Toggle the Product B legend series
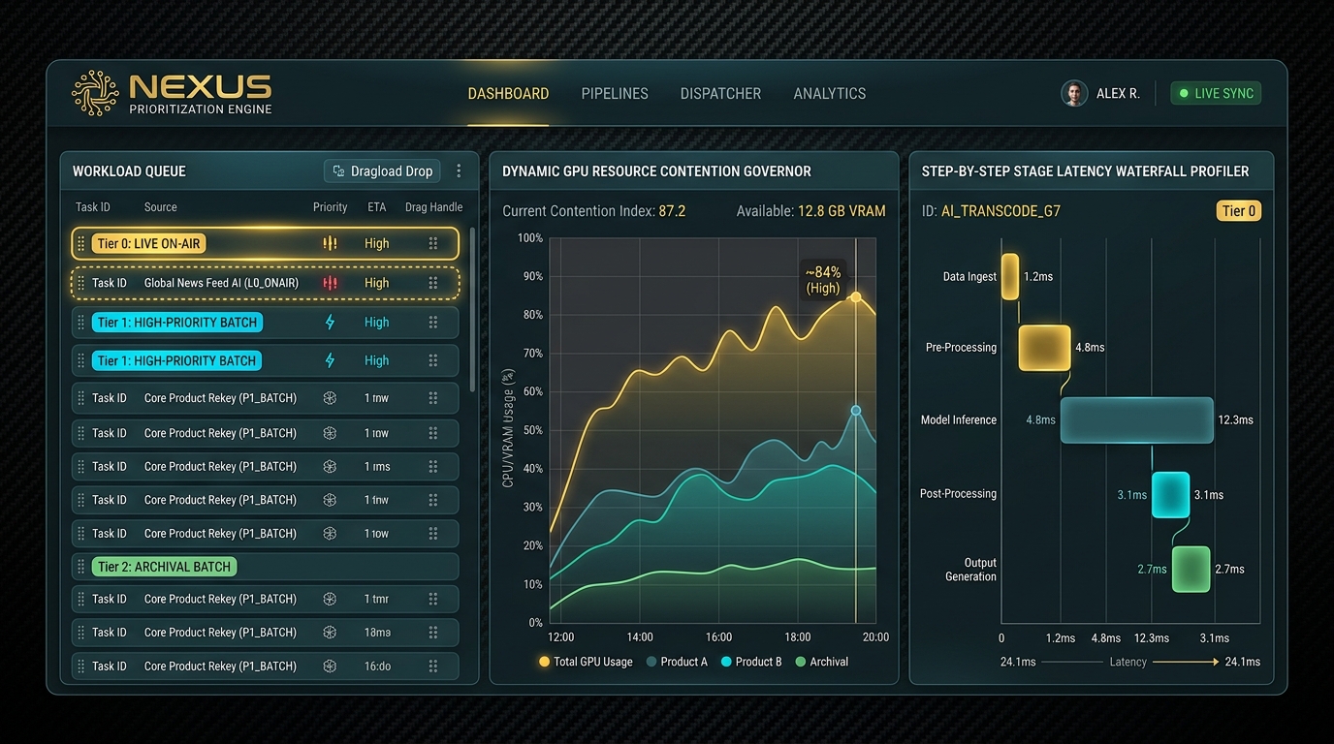This screenshot has width=1334, height=744. pyautogui.click(x=751, y=662)
